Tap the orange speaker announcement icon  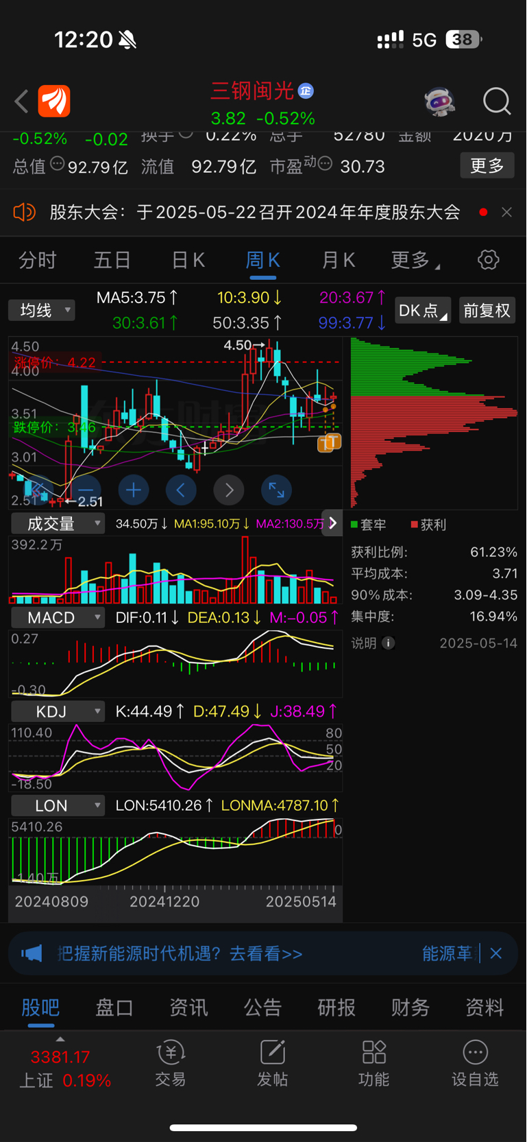[24, 212]
